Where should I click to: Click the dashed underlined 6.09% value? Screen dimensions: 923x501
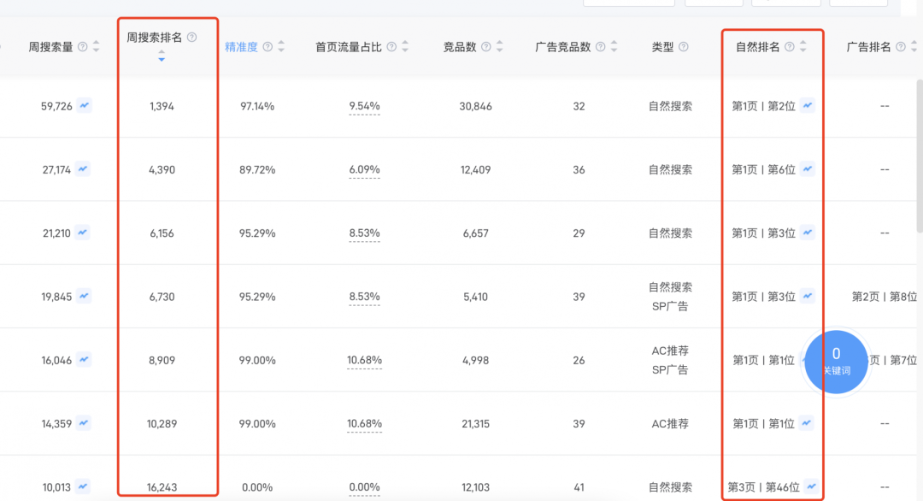(365, 169)
